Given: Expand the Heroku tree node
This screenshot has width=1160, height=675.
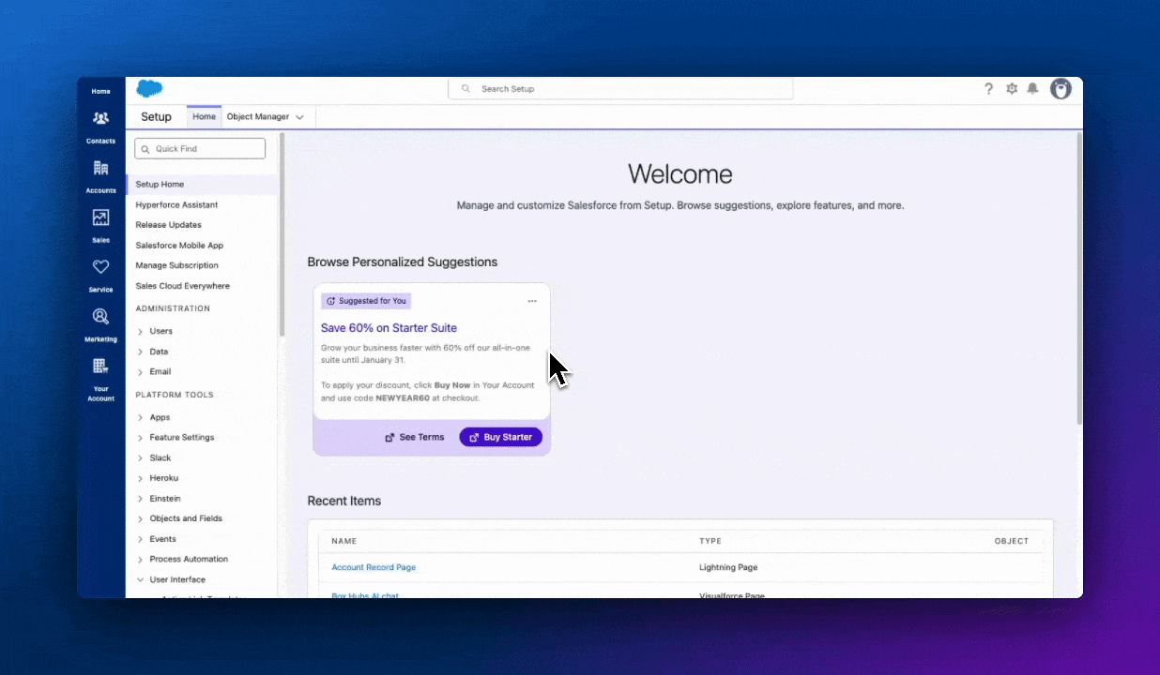Looking at the screenshot, I should click(x=140, y=479).
